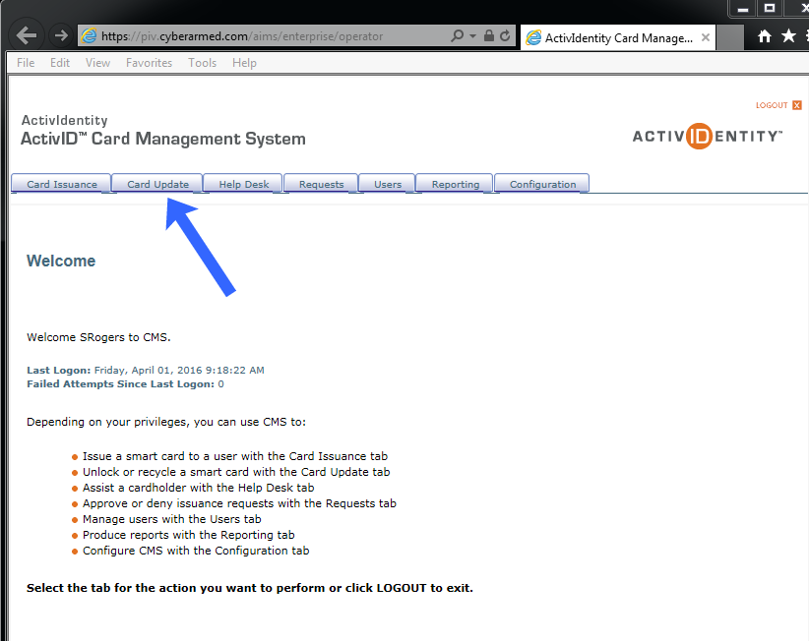Maximize the browser window

coord(770,9)
